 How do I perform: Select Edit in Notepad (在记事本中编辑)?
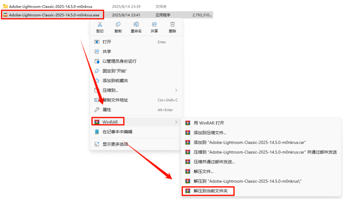[136, 132]
